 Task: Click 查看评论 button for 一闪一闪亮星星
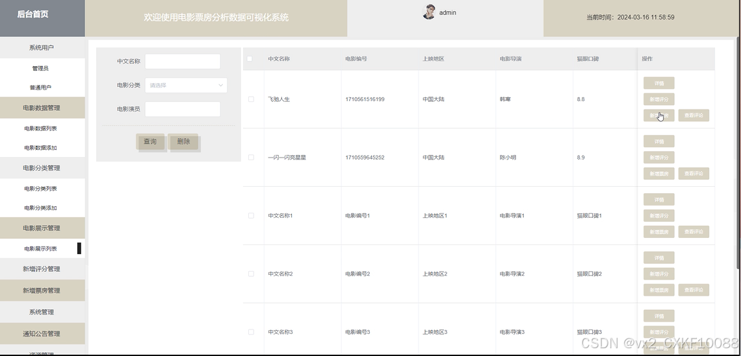click(694, 174)
